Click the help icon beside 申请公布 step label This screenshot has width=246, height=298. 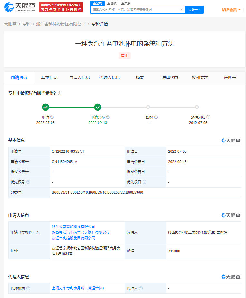tap(108, 117)
